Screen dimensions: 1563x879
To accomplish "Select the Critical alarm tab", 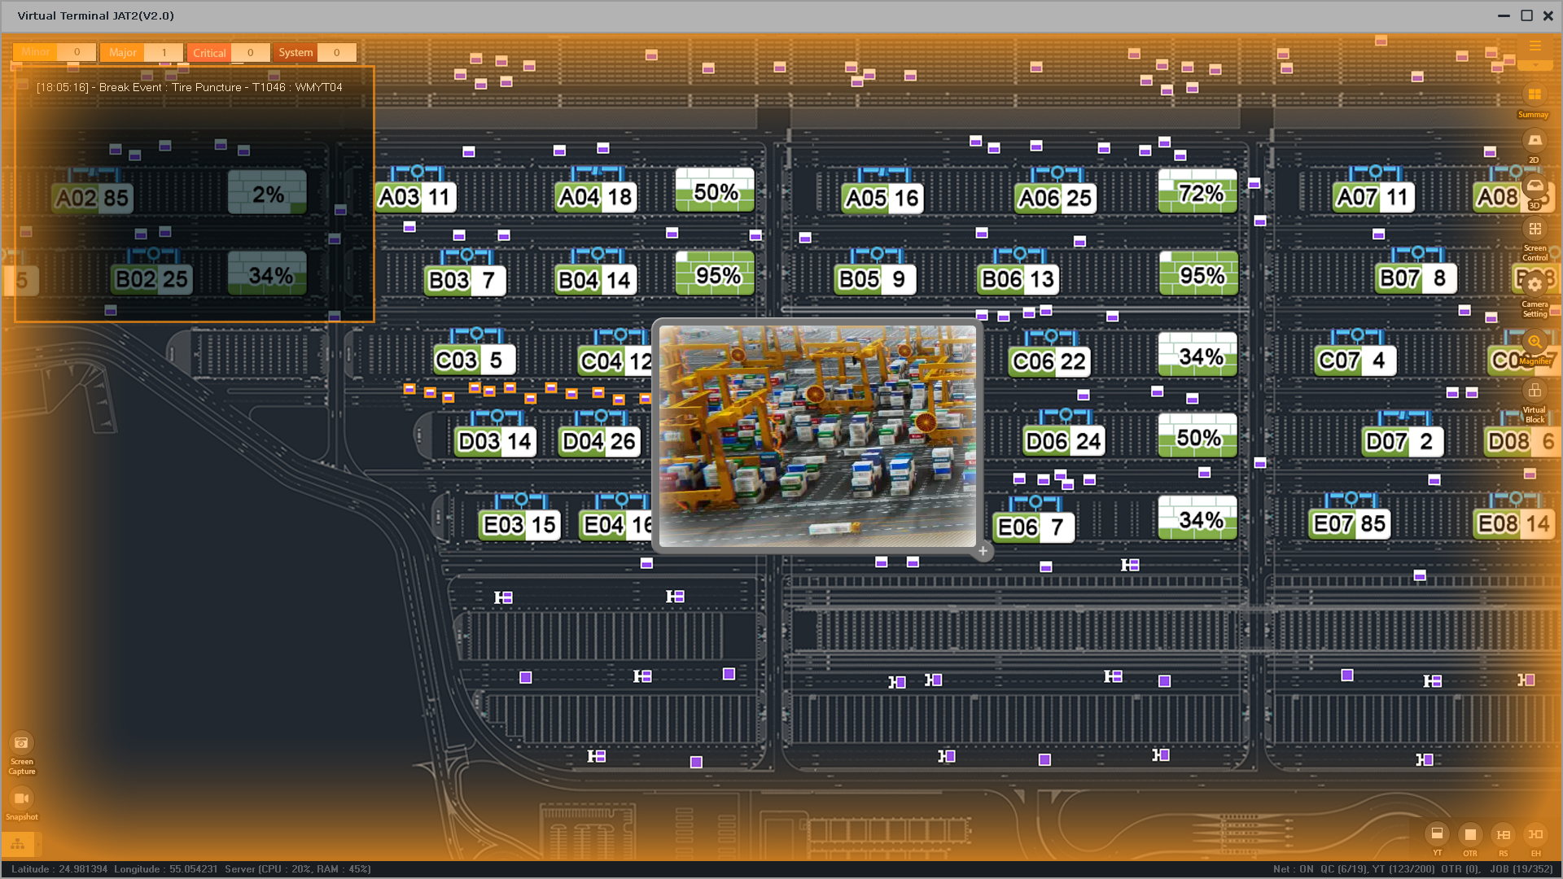I will [x=209, y=53].
